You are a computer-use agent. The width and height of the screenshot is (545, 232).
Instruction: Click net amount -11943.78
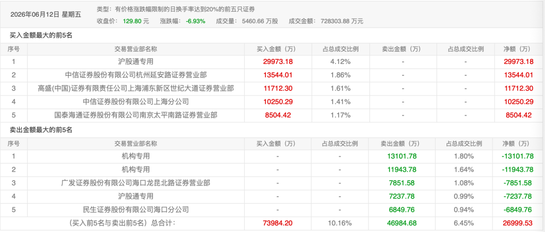(518, 170)
